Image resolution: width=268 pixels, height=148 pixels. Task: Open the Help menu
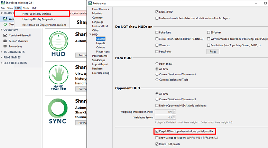click(x=34, y=8)
